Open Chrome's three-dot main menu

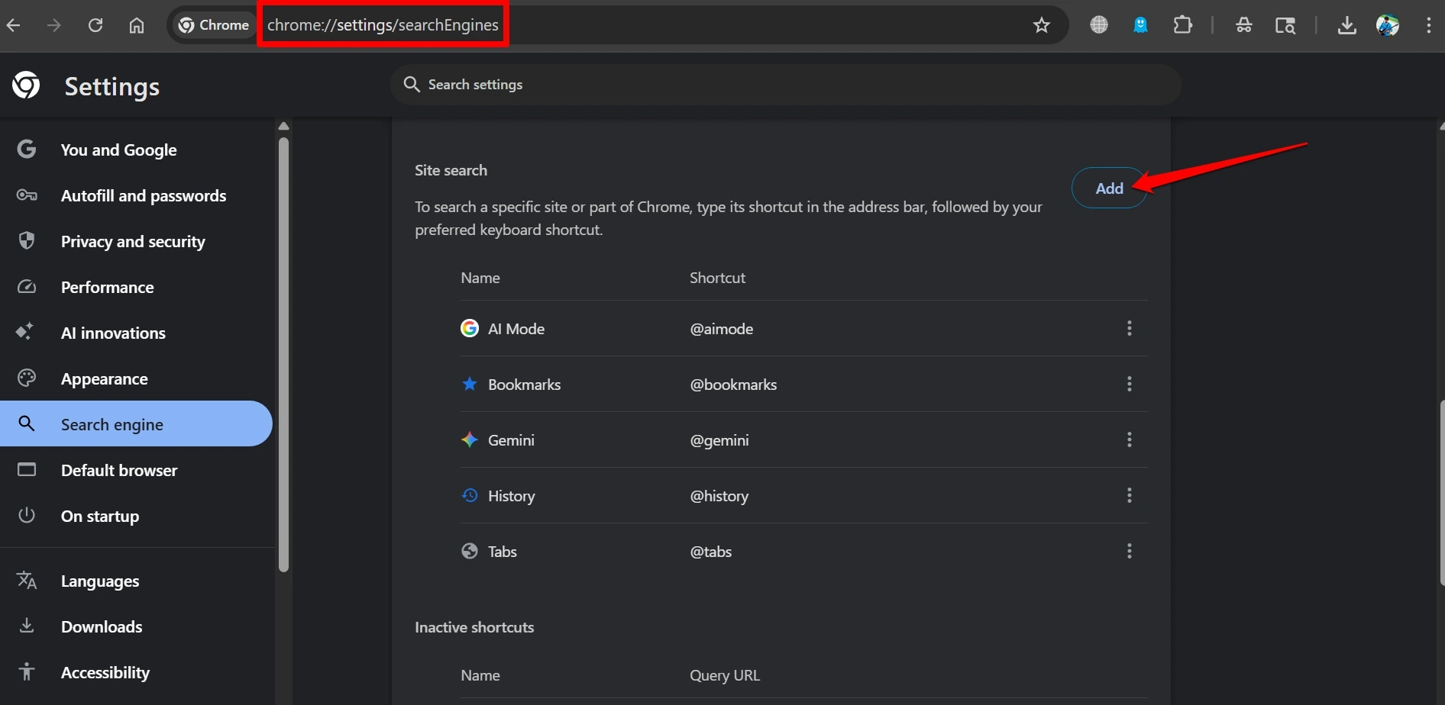1429,24
